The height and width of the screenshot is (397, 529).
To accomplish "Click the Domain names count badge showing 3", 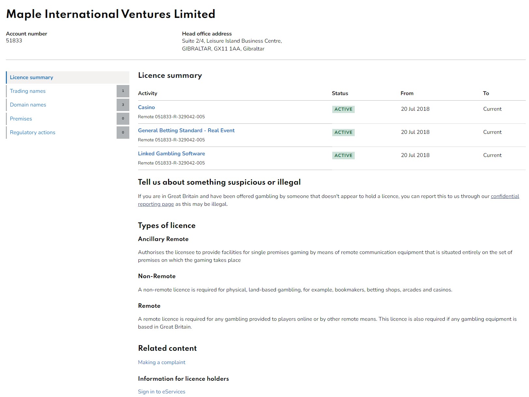I will (x=123, y=105).
